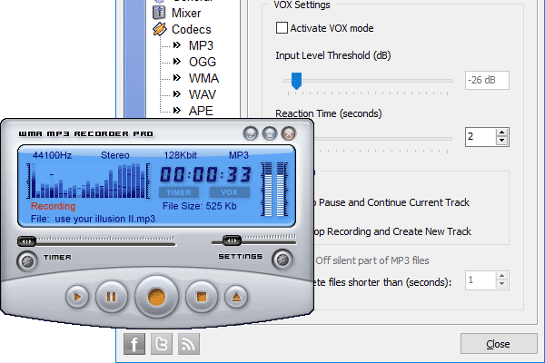Screen dimensions: 545x363
Task: Decrease Reaction Time with down arrow
Action: point(502,141)
